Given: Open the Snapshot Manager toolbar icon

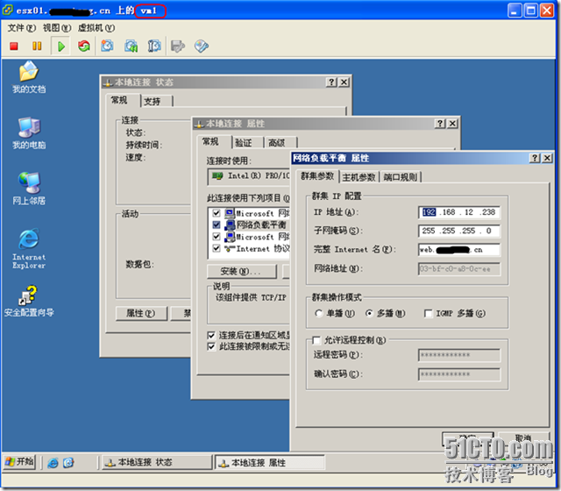Looking at the screenshot, I should tap(154, 46).
